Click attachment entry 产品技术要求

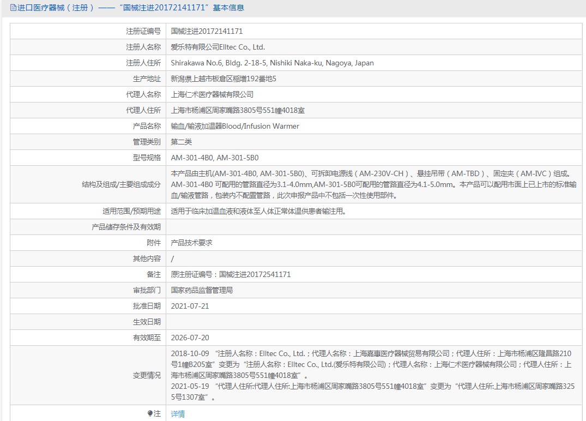191,243
